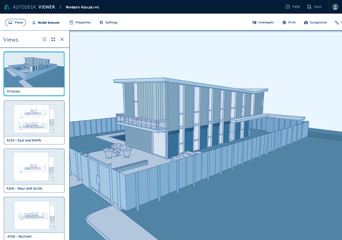Open the Help menu

click(292, 7)
